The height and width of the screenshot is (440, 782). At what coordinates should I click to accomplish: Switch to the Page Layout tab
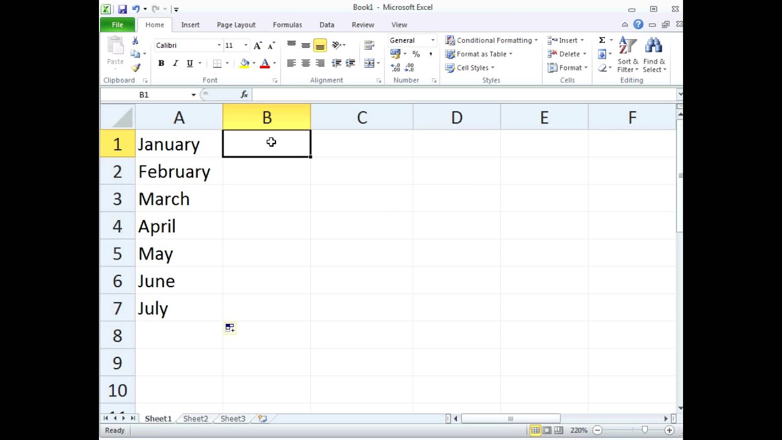[236, 24]
